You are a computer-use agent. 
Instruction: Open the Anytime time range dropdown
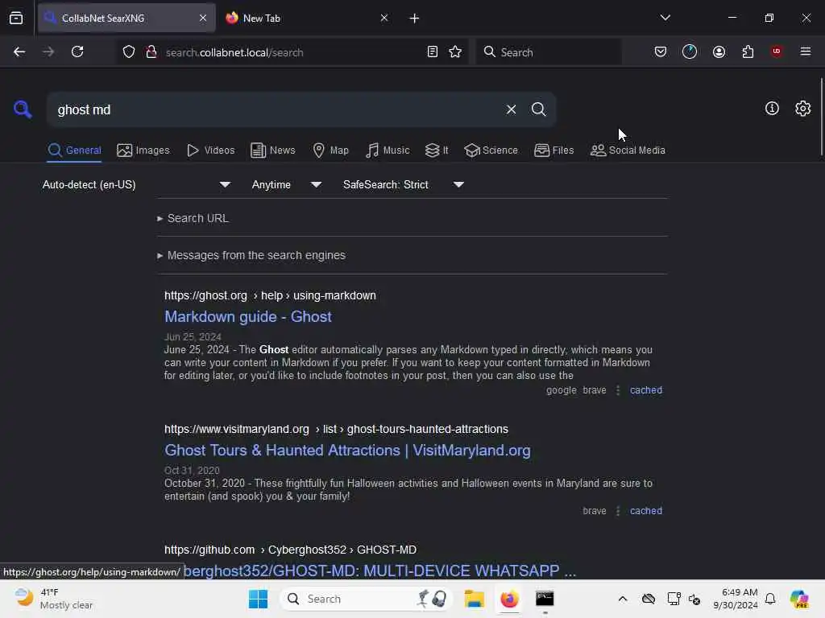point(286,184)
